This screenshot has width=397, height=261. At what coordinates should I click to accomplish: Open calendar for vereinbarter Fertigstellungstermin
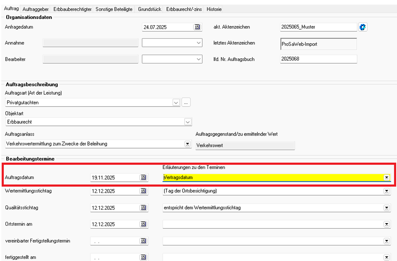point(143,241)
